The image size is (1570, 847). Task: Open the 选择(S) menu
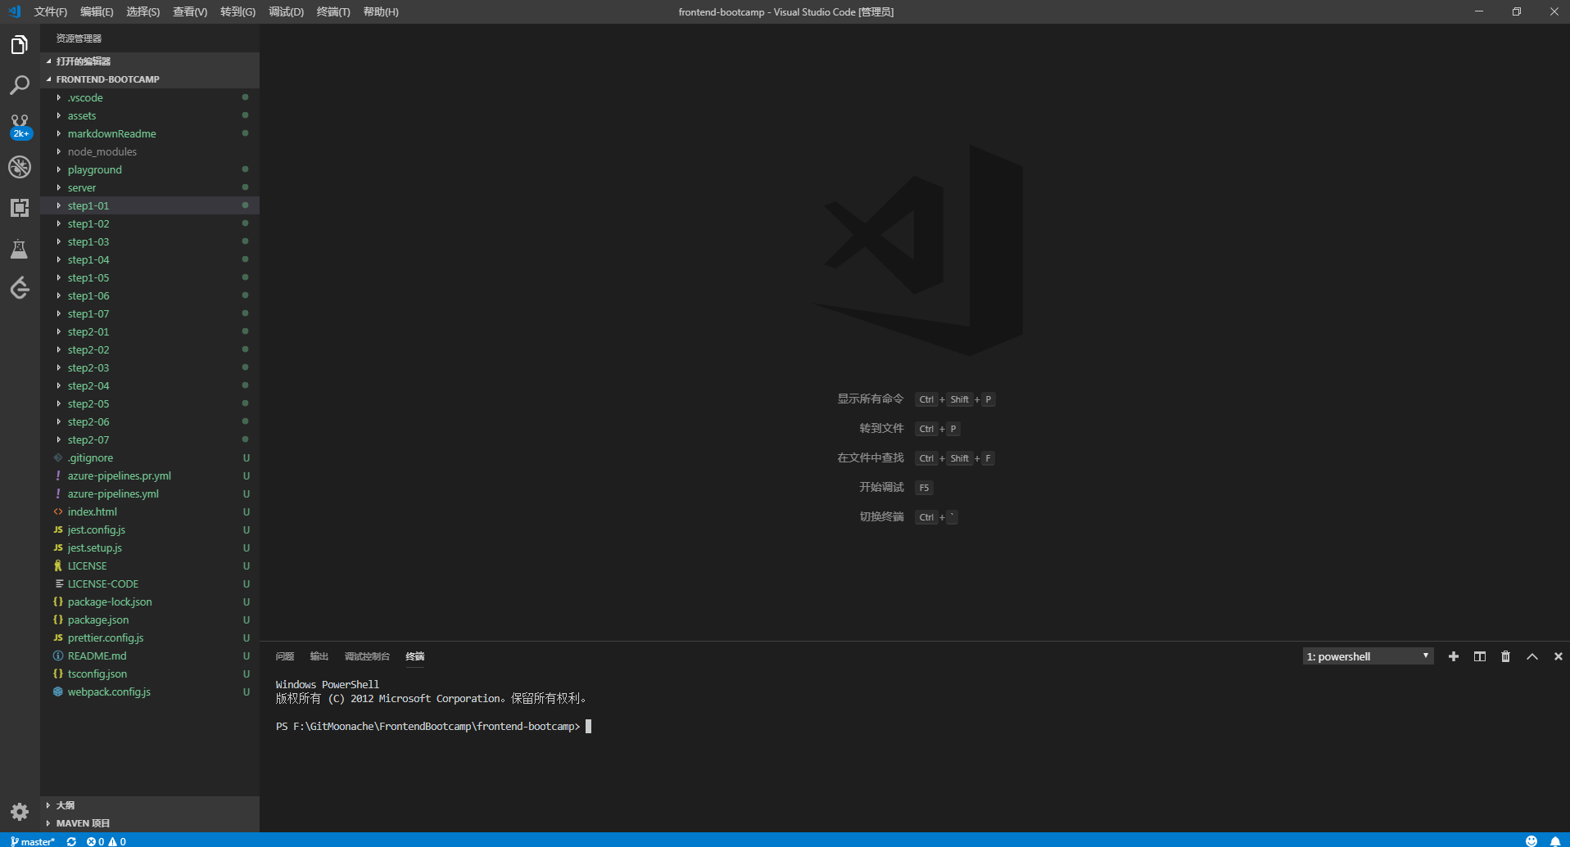(143, 11)
